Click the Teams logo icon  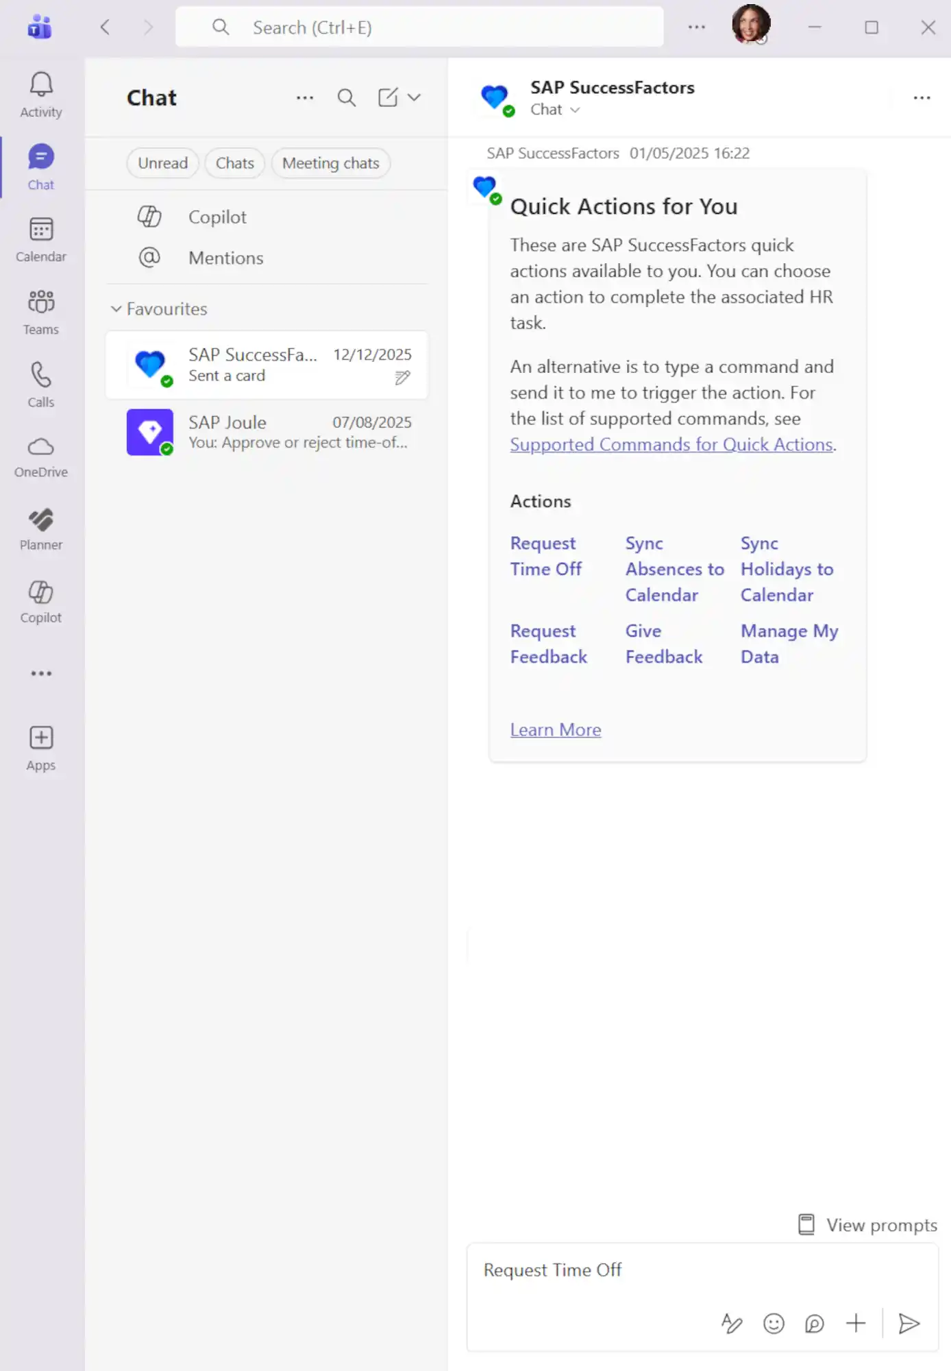click(x=40, y=27)
